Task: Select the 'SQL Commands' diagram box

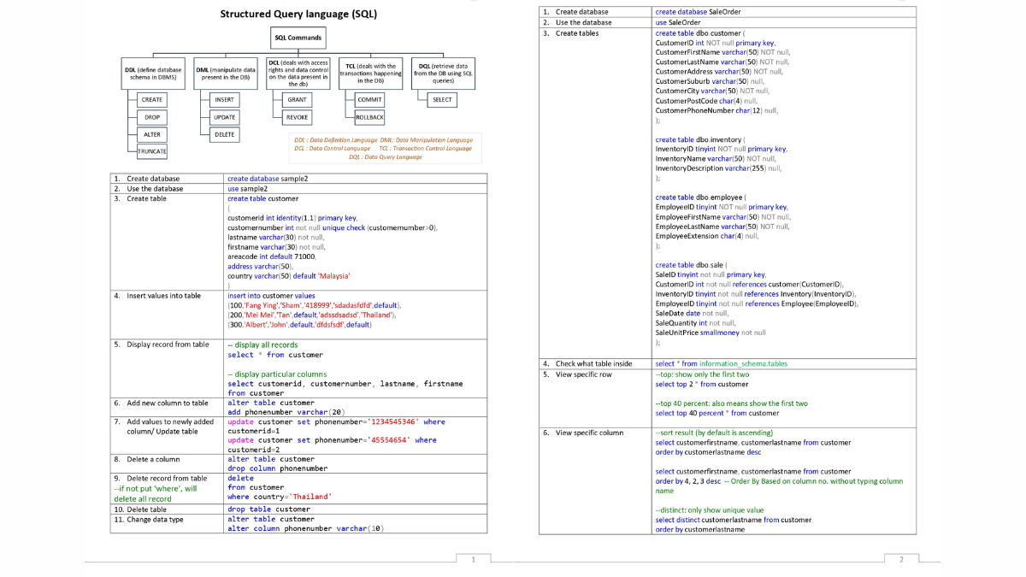Action: (x=298, y=38)
